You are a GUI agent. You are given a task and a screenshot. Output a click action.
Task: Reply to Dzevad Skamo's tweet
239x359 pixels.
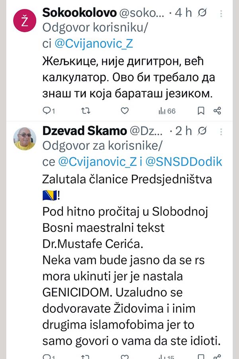pos(48,356)
